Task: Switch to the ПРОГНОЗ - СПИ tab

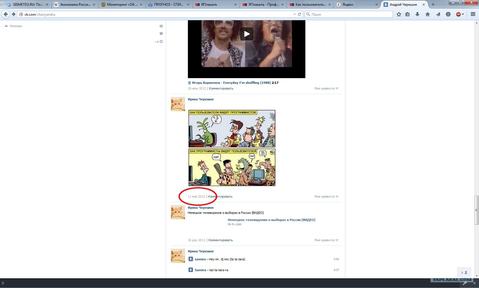Action: coord(169,5)
